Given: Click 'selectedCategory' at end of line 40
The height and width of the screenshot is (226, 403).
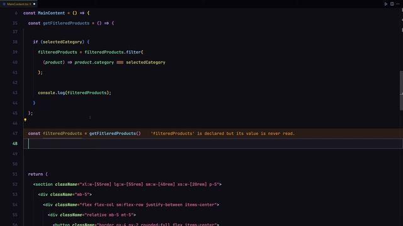Looking at the screenshot, I should click(145, 63).
